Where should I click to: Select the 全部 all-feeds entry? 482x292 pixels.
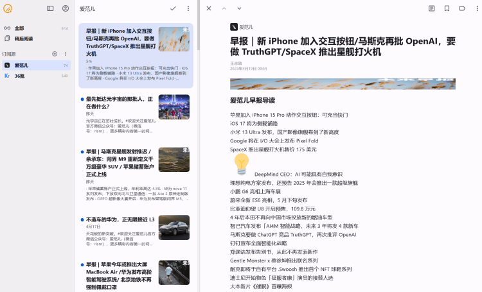click(36, 28)
